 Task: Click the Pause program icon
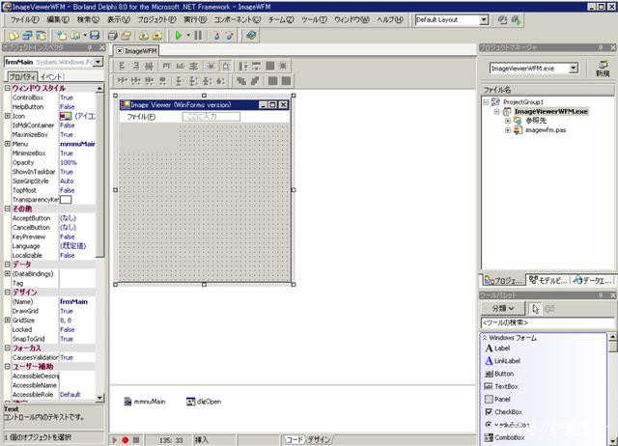tap(198, 36)
